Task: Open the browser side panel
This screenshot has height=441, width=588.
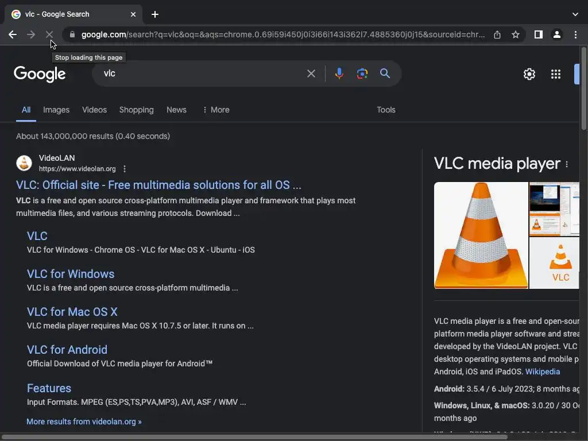Action: pos(539,34)
